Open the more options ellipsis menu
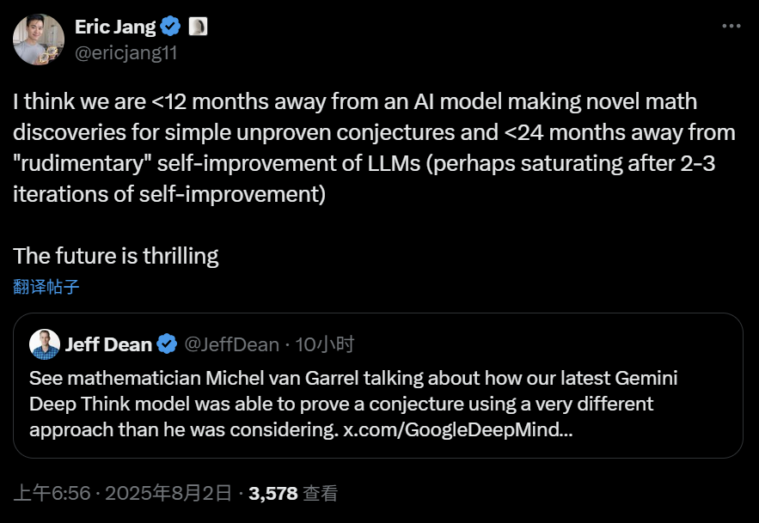This screenshot has height=523, width=759. pos(731,26)
